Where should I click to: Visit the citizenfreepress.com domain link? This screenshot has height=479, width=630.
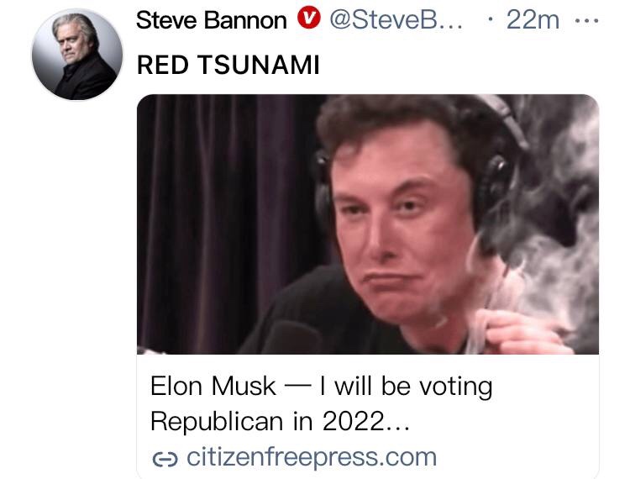[x=312, y=457]
